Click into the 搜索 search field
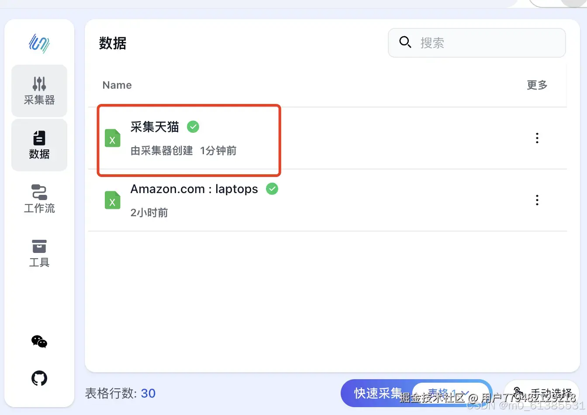587x415 pixels. point(480,43)
